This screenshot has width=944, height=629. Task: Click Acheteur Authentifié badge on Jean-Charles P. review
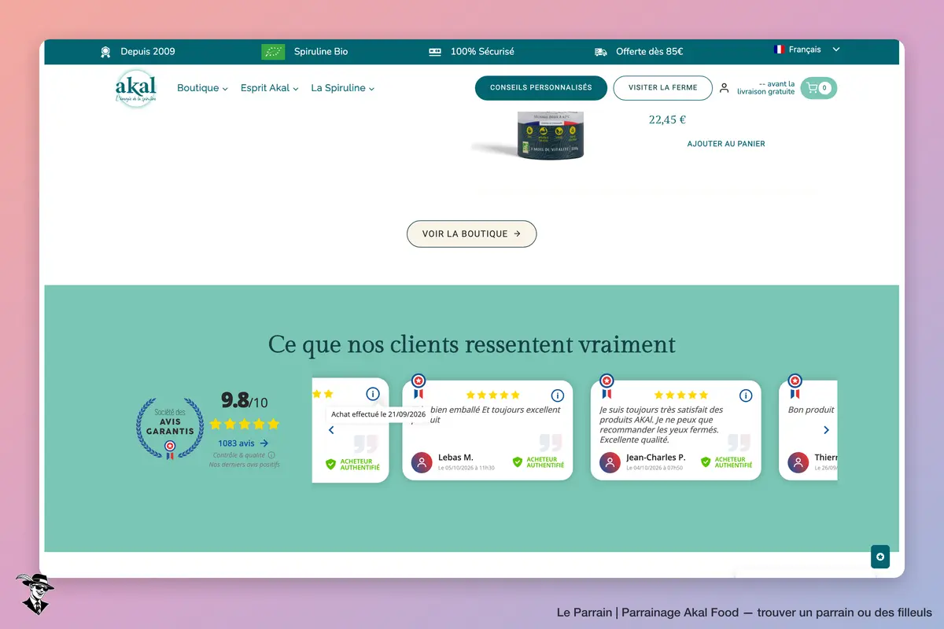(x=726, y=462)
